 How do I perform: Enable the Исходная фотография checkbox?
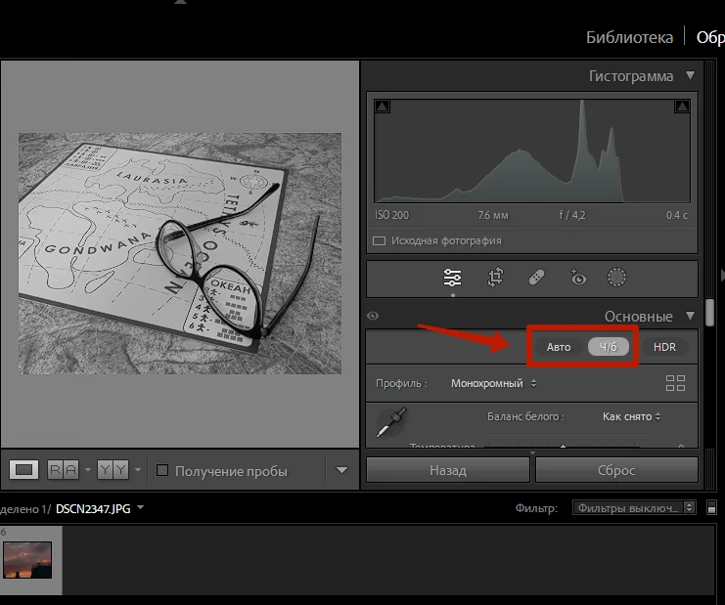[x=380, y=240]
